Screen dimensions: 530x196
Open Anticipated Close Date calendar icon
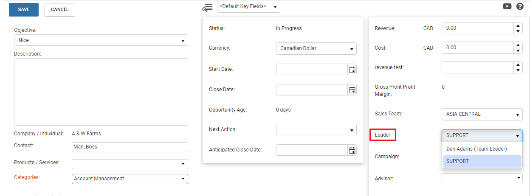tap(352, 150)
